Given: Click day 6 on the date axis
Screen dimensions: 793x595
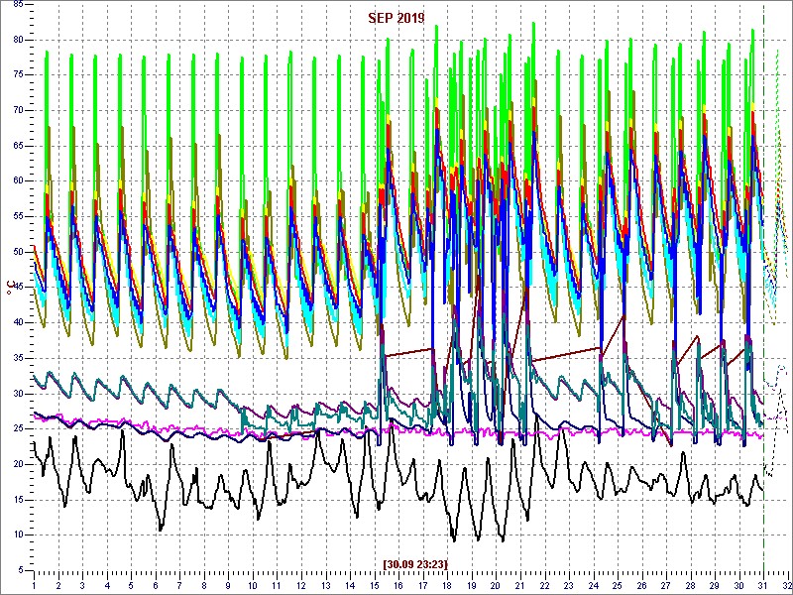Looking at the screenshot, I should click(x=156, y=586).
